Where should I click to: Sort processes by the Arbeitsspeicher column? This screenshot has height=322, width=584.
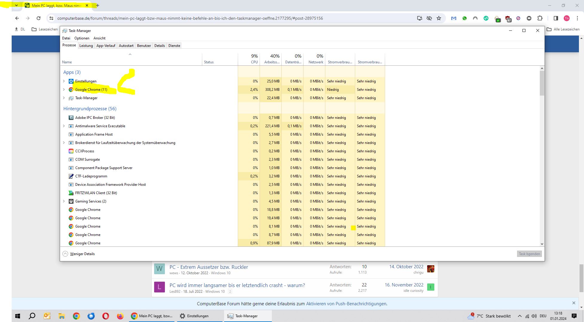pyautogui.click(x=271, y=59)
